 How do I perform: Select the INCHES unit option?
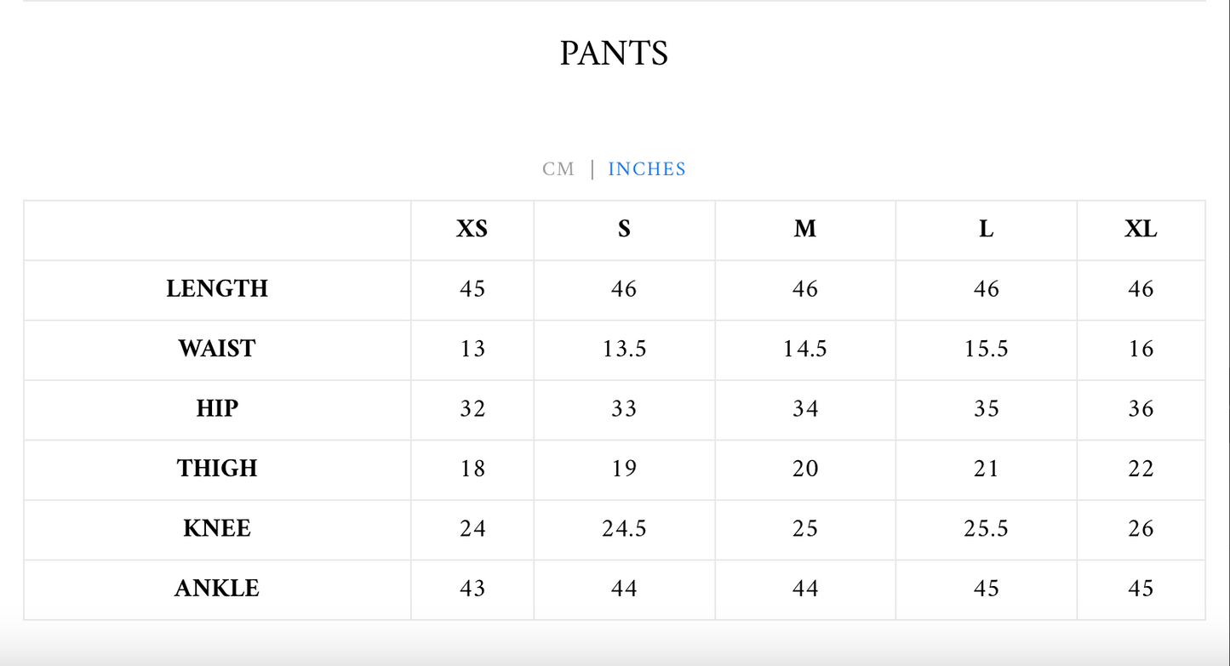point(647,169)
